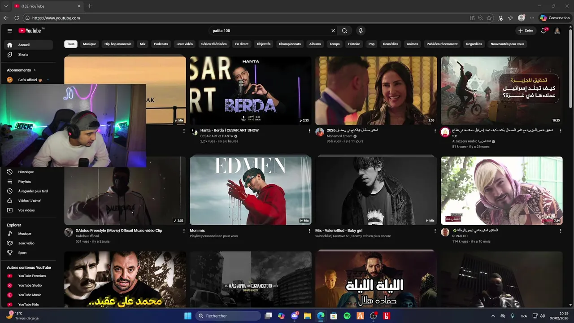The width and height of the screenshot is (574, 323).
Task: Open the YouTube hamburger guide menu
Action: 9,31
